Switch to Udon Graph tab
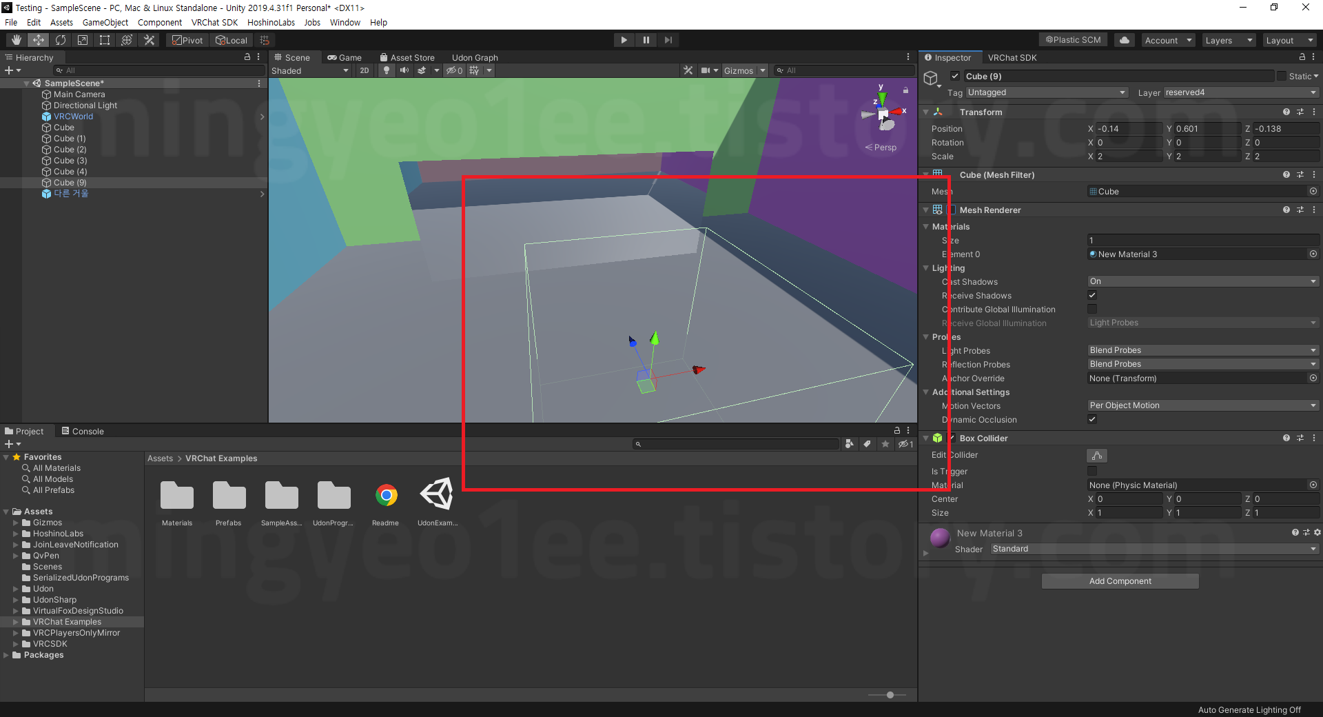The width and height of the screenshot is (1323, 717). pyautogui.click(x=475, y=57)
